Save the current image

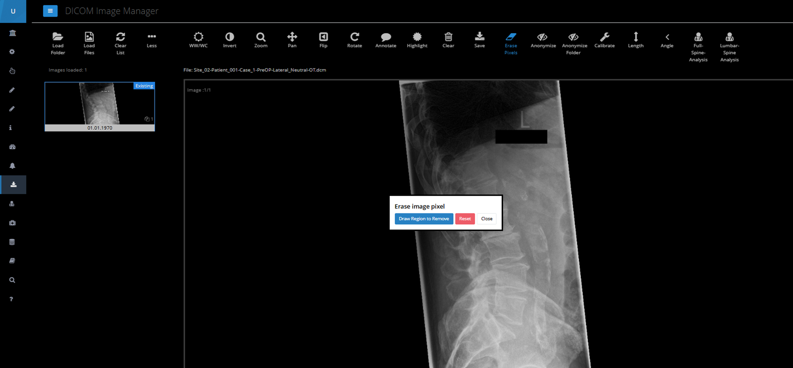click(x=480, y=37)
